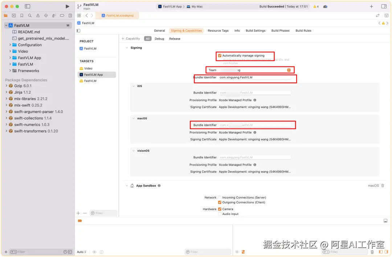Show All configurations

point(148,38)
